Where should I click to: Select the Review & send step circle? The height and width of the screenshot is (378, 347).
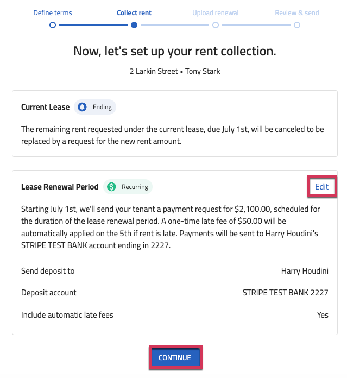[x=297, y=25]
